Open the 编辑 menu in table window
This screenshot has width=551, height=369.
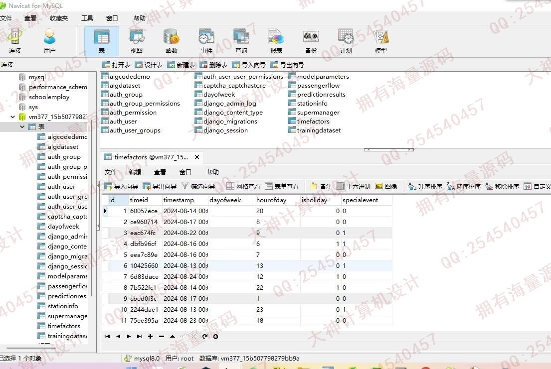(135, 172)
